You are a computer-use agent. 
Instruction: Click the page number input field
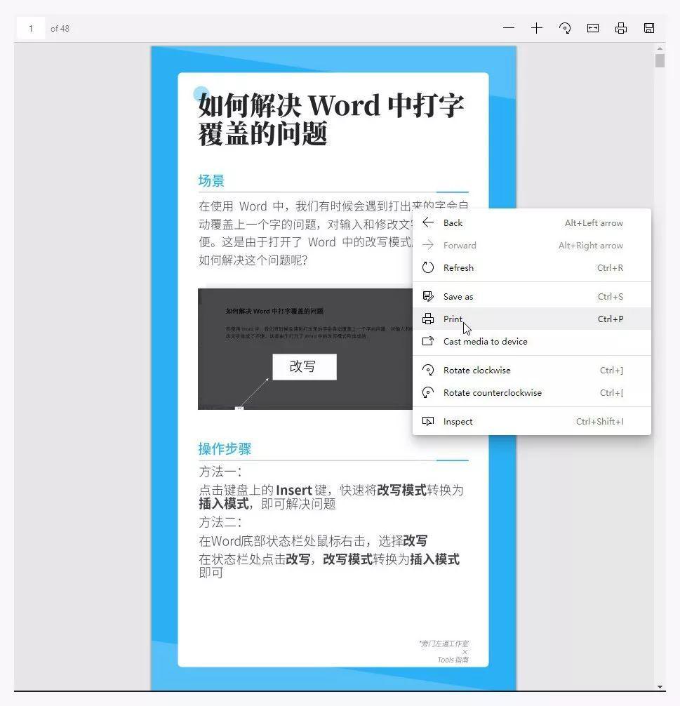pos(31,28)
